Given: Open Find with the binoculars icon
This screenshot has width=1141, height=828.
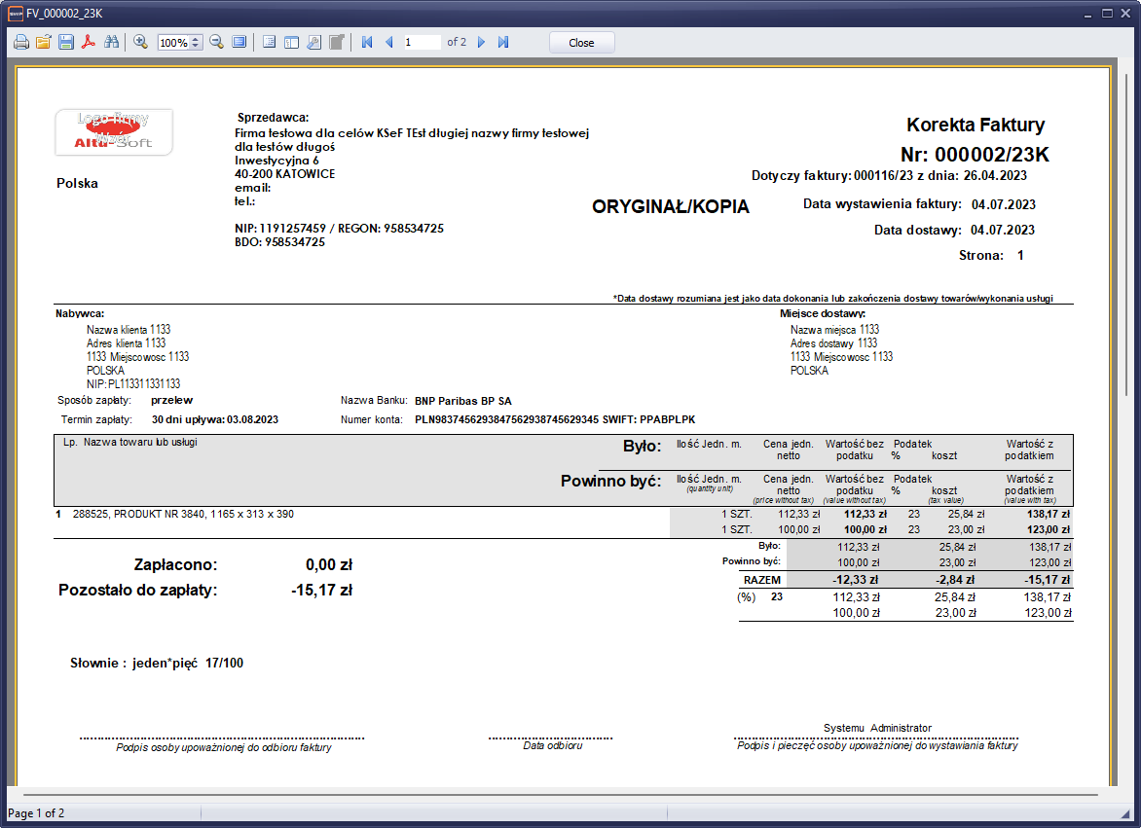Looking at the screenshot, I should (x=111, y=43).
